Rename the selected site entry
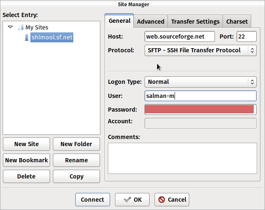The width and height of the screenshot is (265, 210). 76,160
